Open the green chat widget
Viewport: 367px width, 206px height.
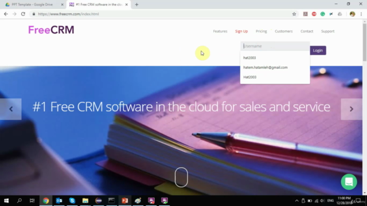click(x=349, y=182)
